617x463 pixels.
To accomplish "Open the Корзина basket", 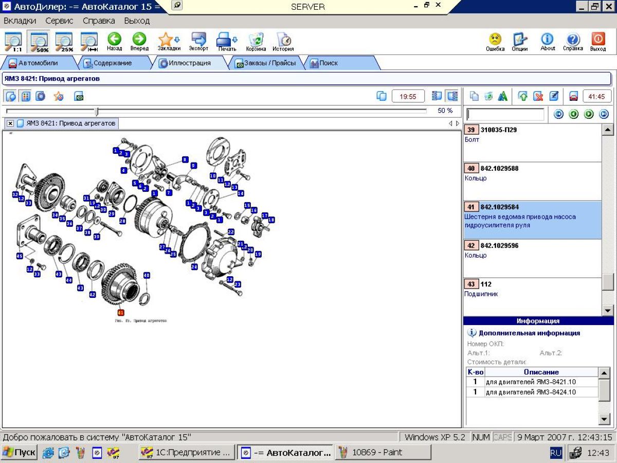I will pos(256,42).
